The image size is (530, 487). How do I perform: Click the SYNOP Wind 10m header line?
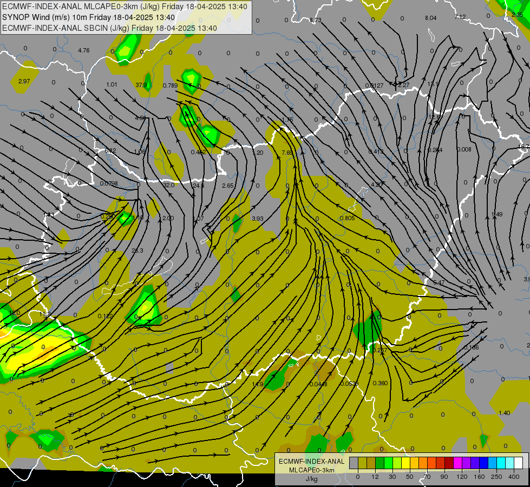click(89, 17)
